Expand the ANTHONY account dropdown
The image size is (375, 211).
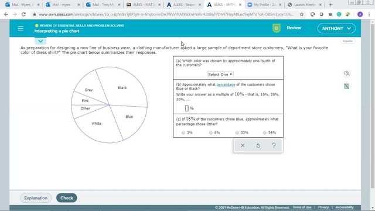click(x=336, y=29)
